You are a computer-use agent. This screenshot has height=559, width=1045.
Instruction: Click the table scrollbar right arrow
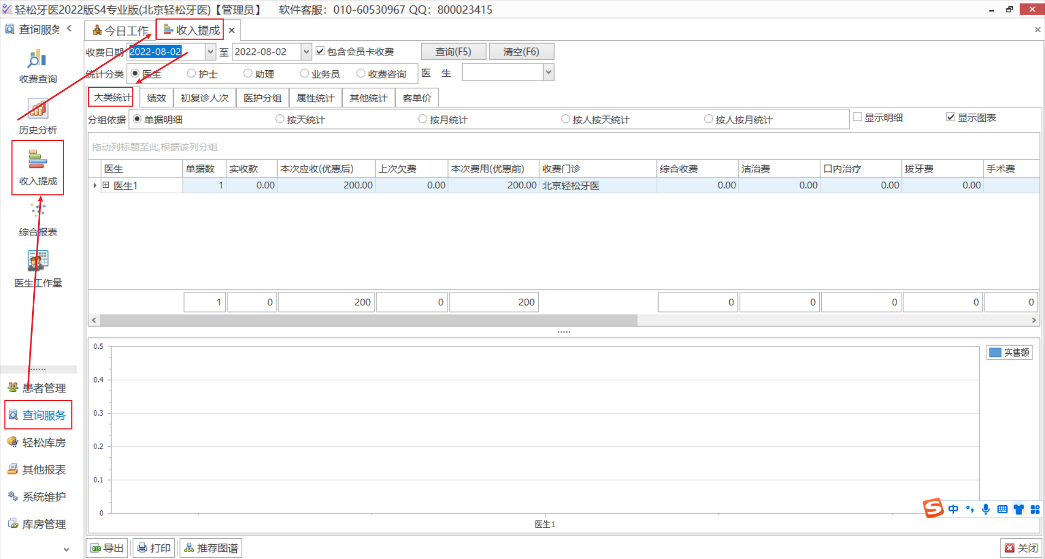pyautogui.click(x=1034, y=320)
